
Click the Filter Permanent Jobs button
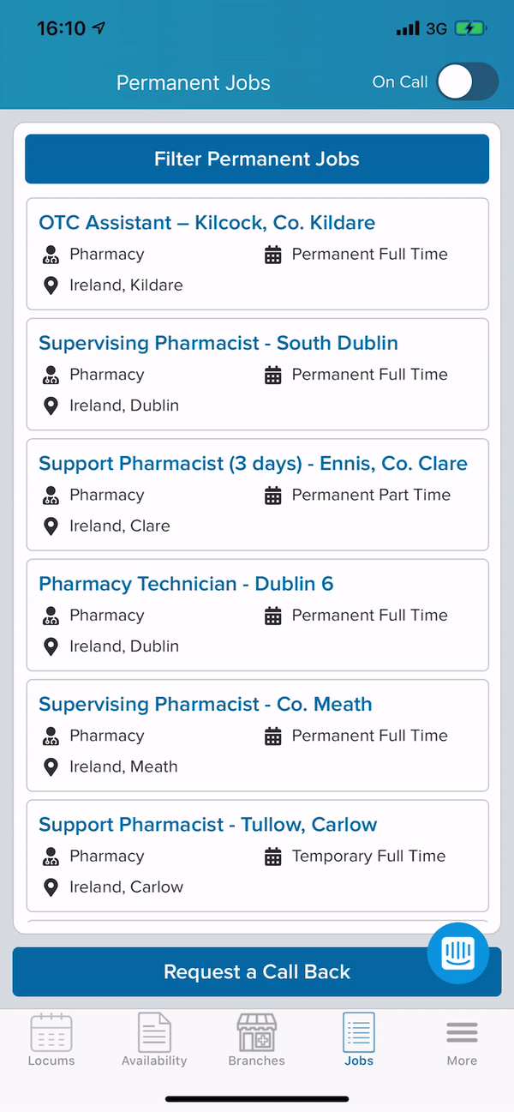[257, 159]
